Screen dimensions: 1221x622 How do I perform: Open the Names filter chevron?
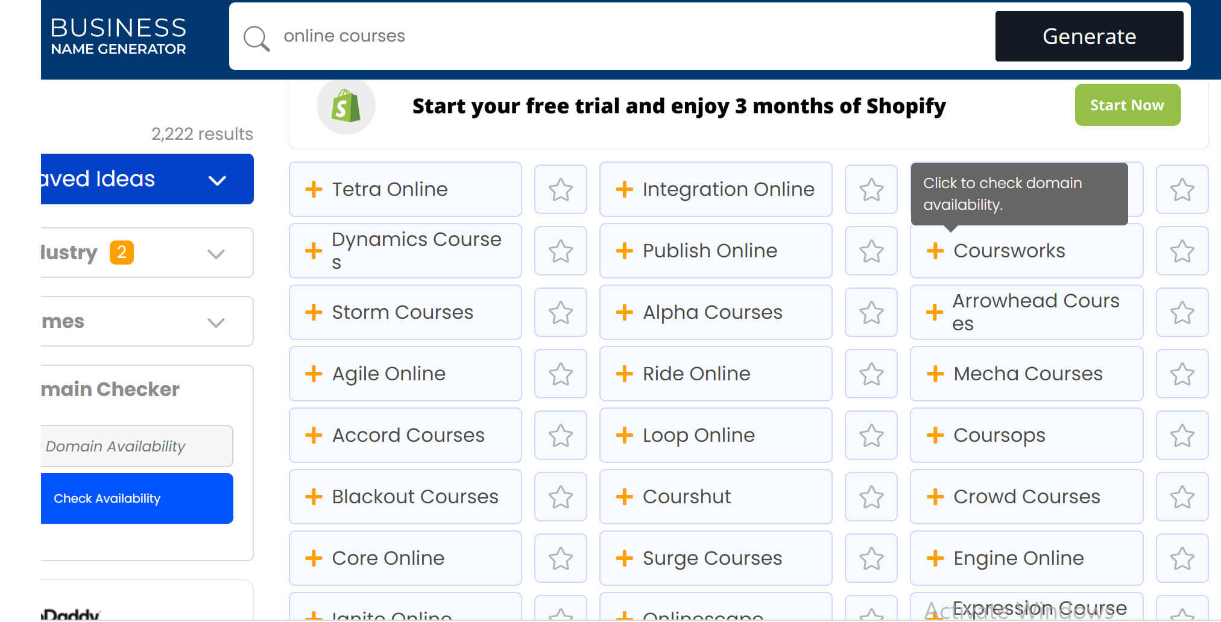point(216,322)
